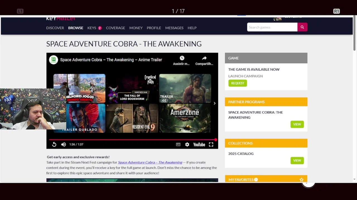
Task: Open the Melhores Jogos Mundo Aberto thumbnail
Action: 79,88
